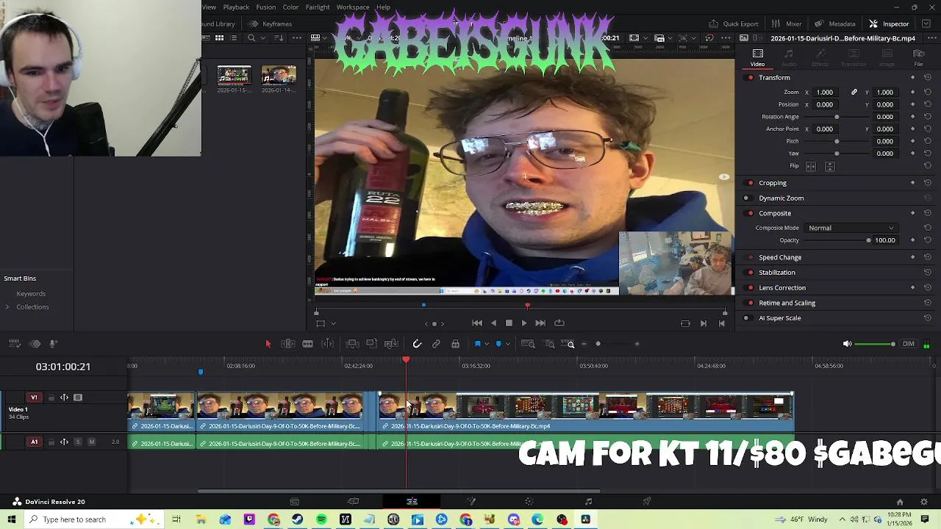The height and width of the screenshot is (529, 941).
Task: Toggle timeline Snapping magnet
Action: click(x=417, y=344)
